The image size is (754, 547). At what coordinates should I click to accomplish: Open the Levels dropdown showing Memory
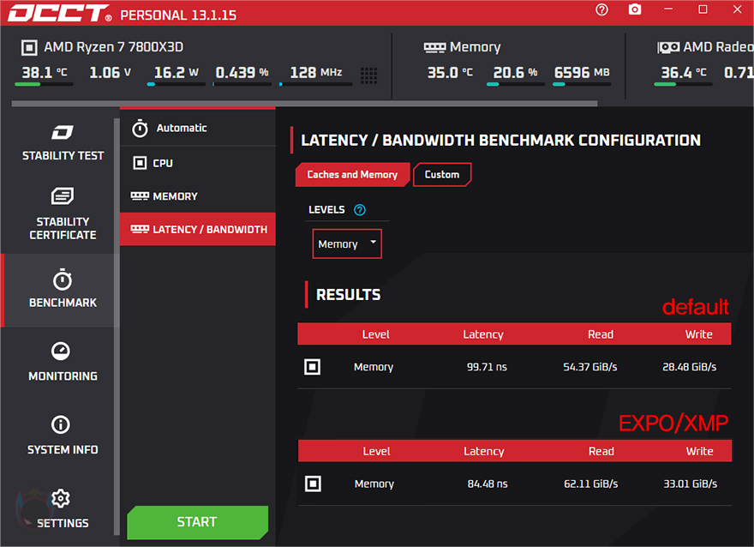point(347,243)
